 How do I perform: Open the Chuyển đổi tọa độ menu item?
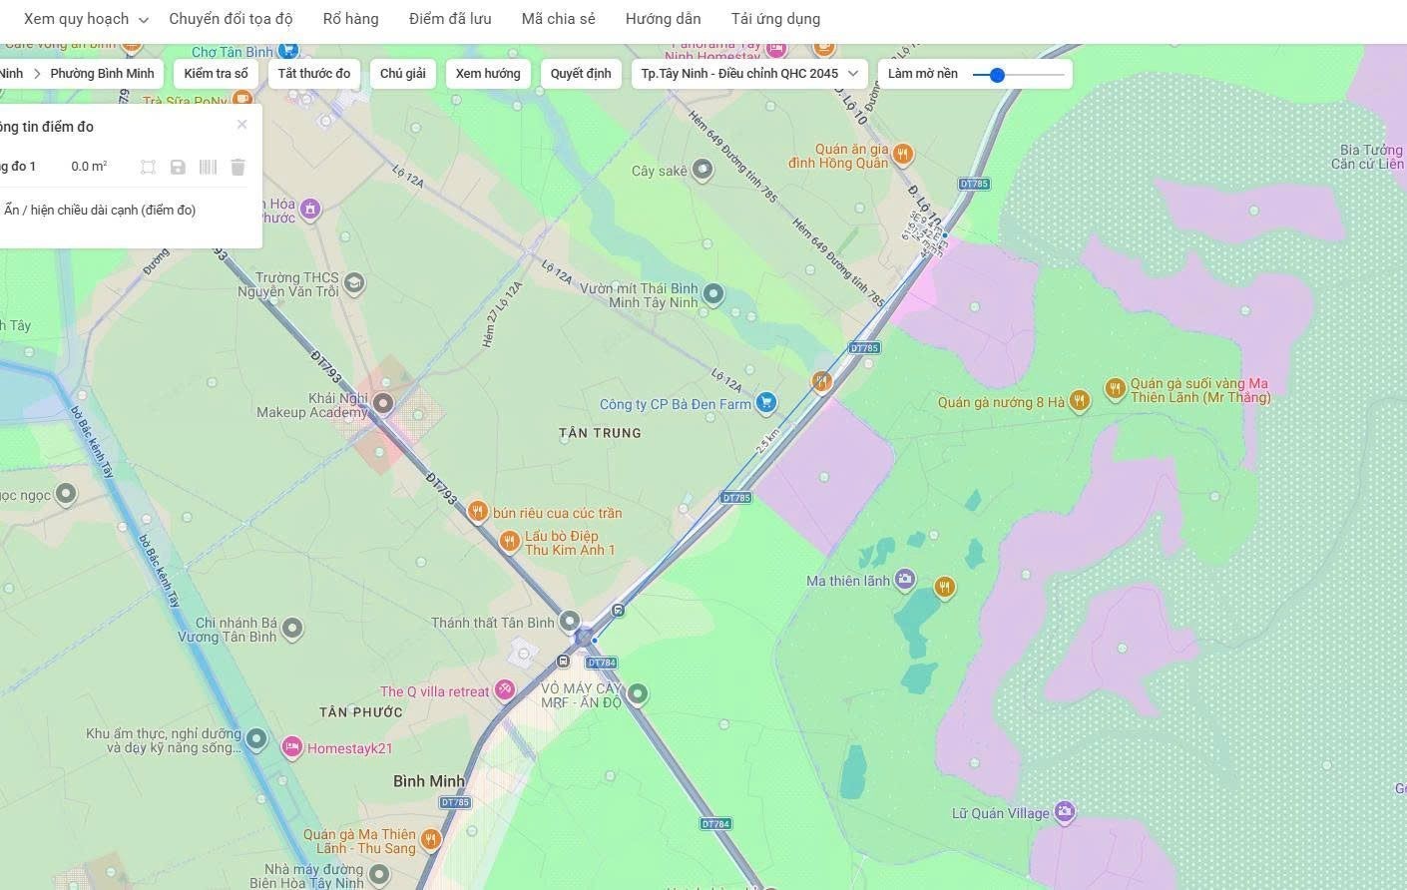[231, 19]
